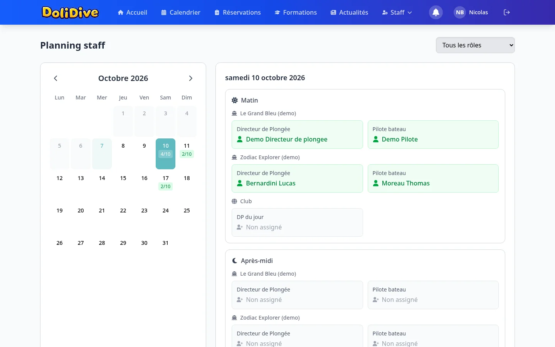
Task: Open Calendrier page
Action: [181, 12]
